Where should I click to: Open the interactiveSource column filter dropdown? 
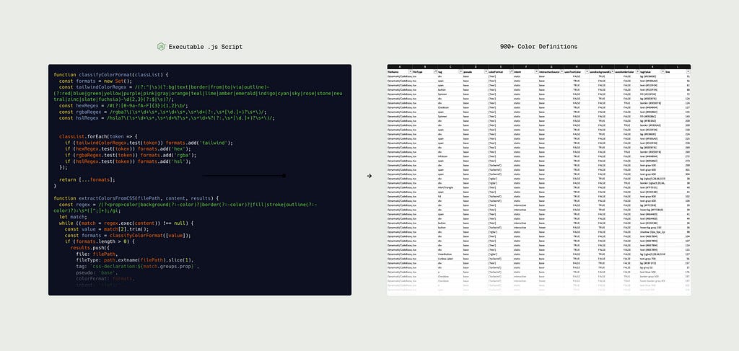click(561, 71)
